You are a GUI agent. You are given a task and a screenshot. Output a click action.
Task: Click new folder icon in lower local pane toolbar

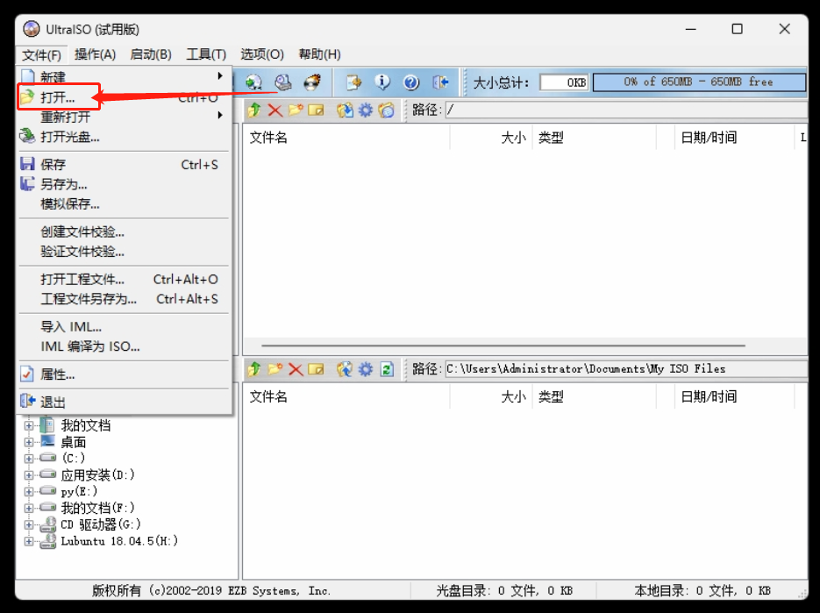coord(275,369)
